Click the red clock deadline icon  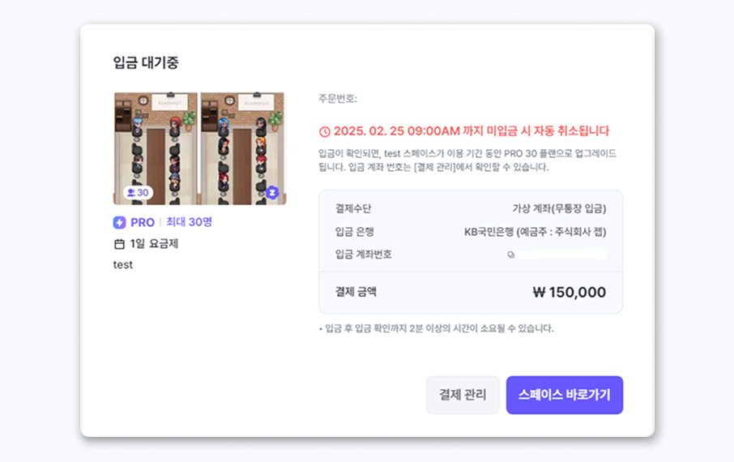[325, 131]
